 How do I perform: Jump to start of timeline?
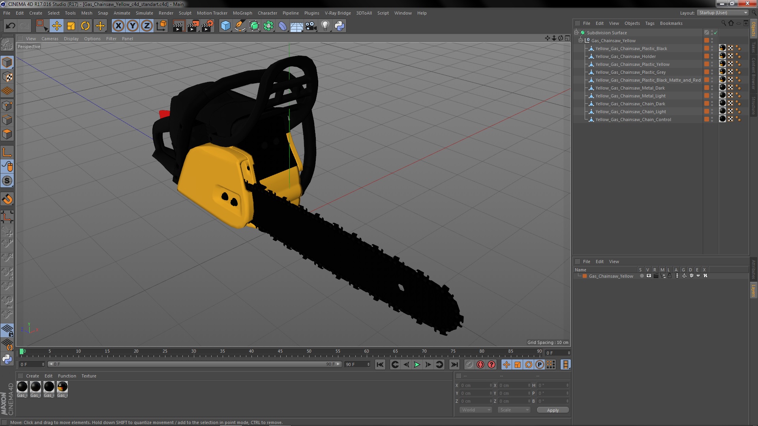pyautogui.click(x=380, y=364)
